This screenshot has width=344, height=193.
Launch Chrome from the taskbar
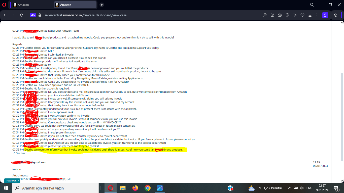tap(148, 188)
